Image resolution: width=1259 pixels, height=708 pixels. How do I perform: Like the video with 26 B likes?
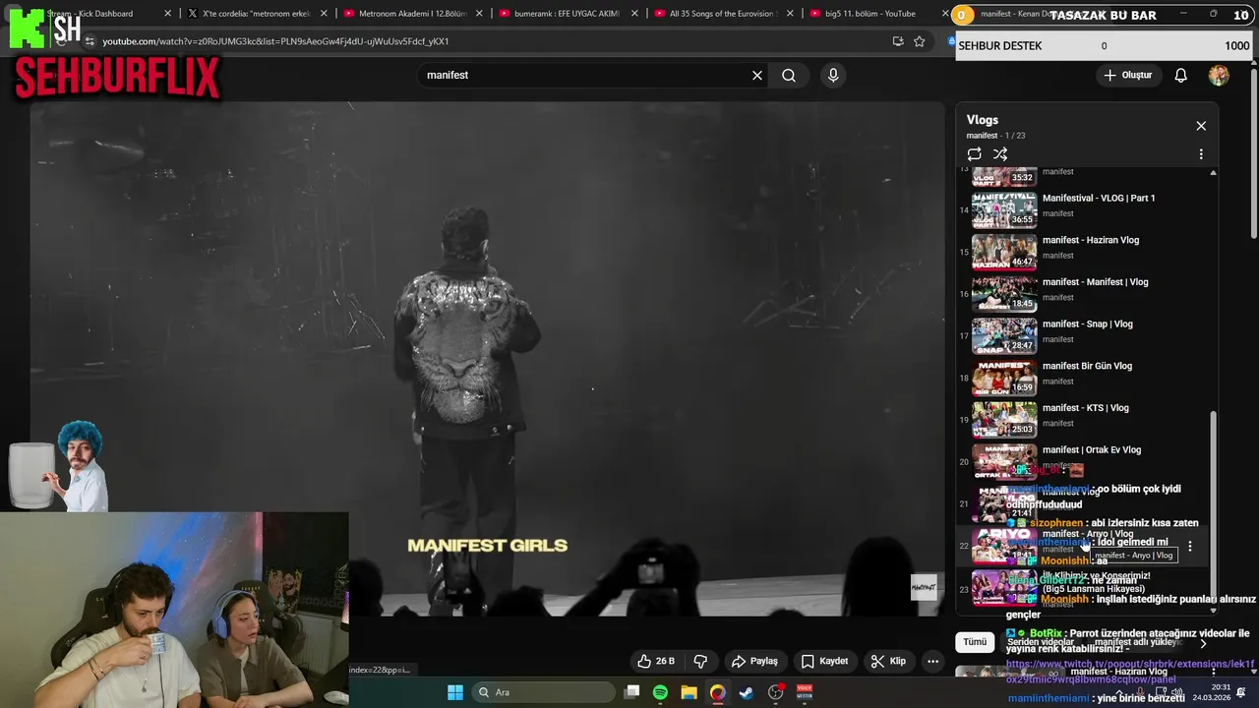(x=656, y=661)
